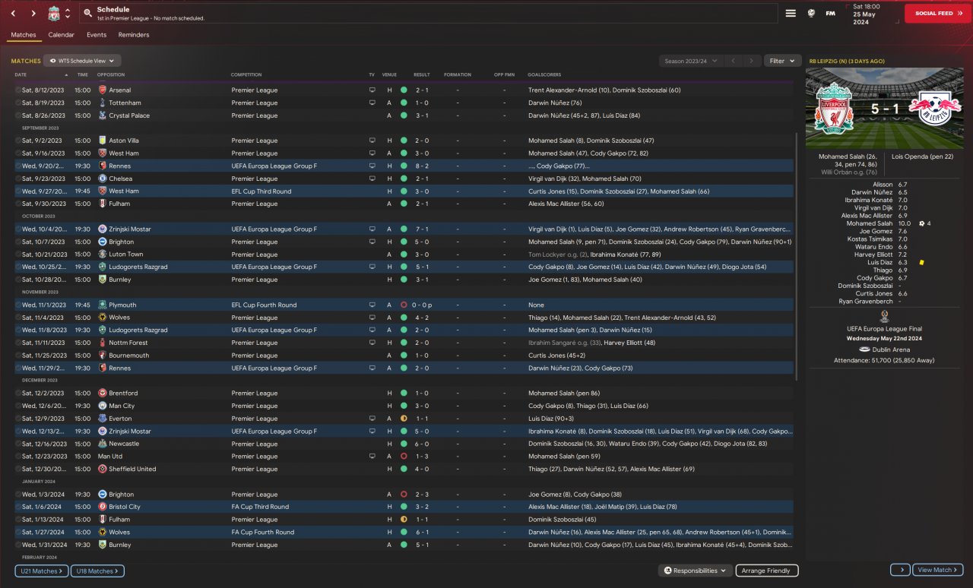Click the FM logo icon
Image resolution: width=973 pixels, height=588 pixels.
831,13
